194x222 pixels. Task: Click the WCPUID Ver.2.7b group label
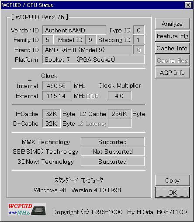pos(40,17)
